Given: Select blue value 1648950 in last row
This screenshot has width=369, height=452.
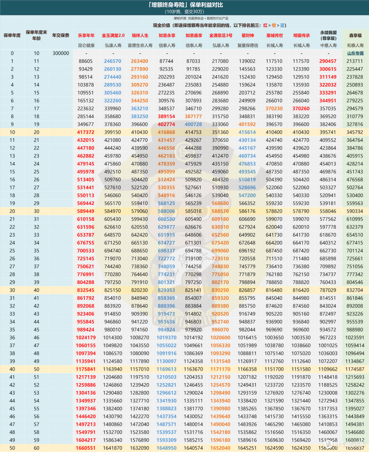Looking at the screenshot, I should tap(166, 448).
